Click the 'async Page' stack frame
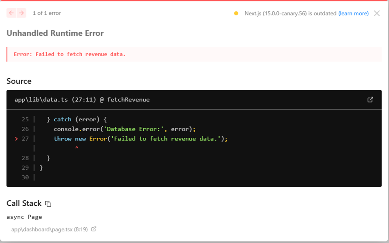Viewport: 389px width, 243px height. pos(24,217)
